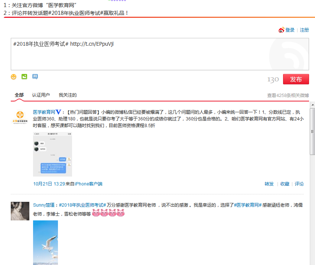Select the 全部 tab

[x=19, y=95]
